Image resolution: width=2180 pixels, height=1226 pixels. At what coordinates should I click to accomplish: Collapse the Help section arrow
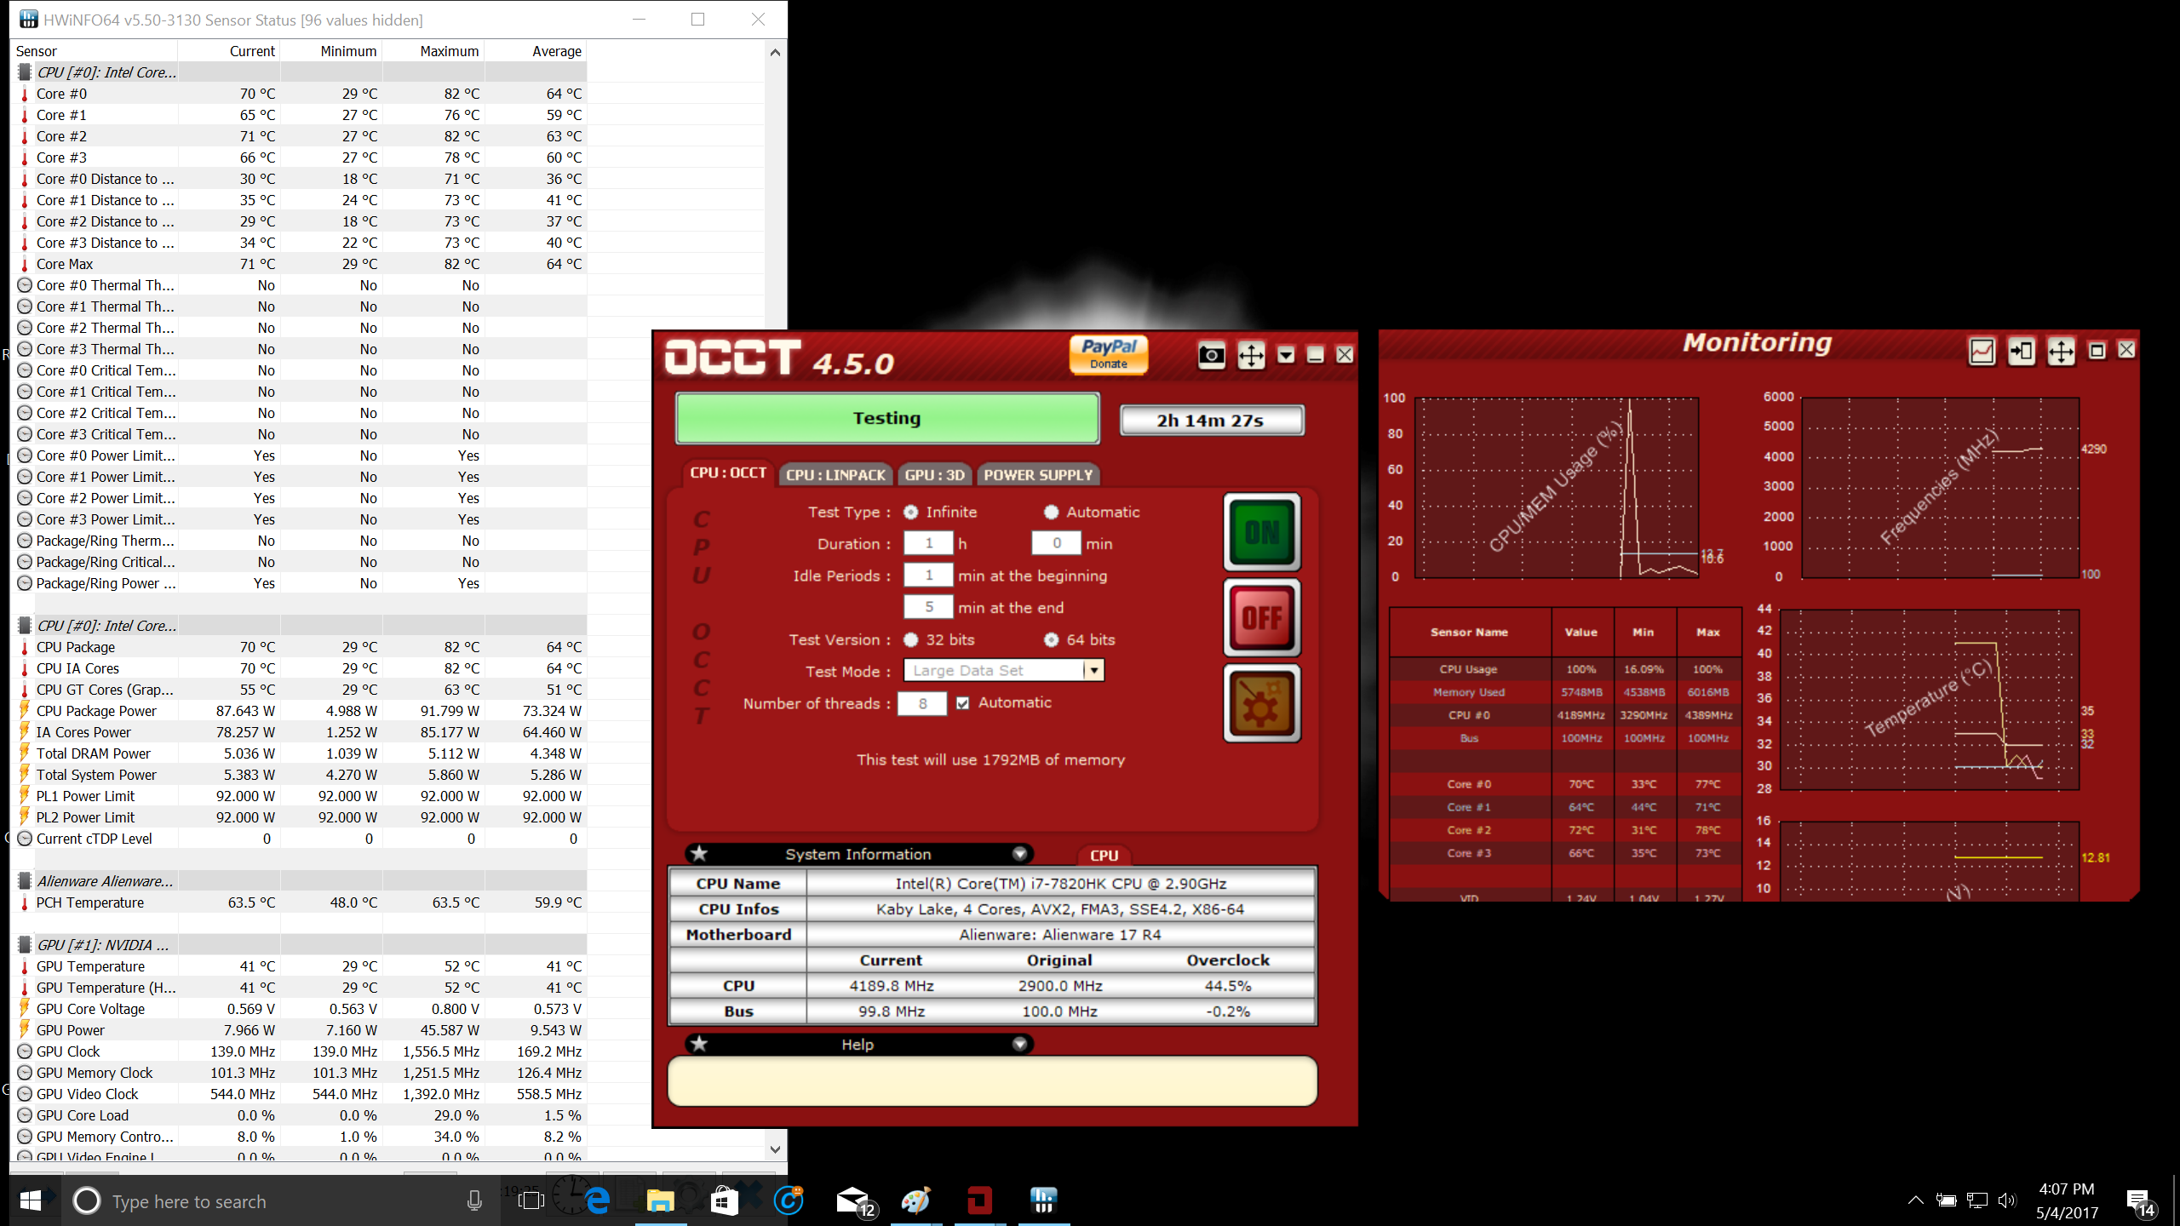1019,1045
